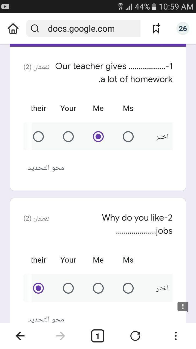Reload the page with the refresh icon
Viewport: 196px width, 349px height.
tap(135, 336)
